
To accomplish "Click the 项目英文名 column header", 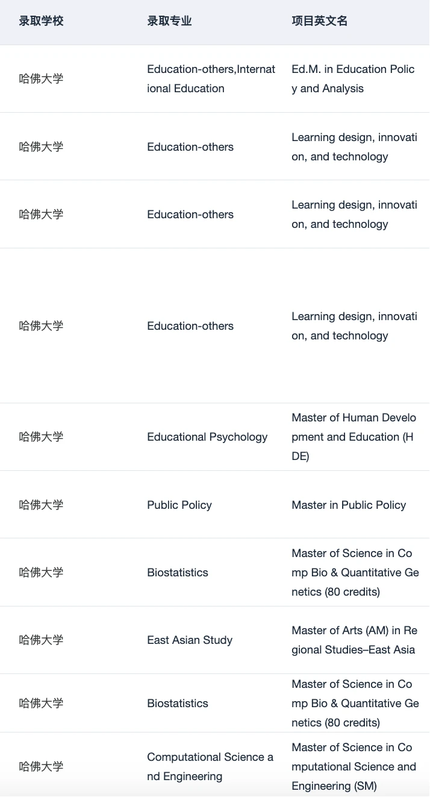I will pyautogui.click(x=320, y=21).
